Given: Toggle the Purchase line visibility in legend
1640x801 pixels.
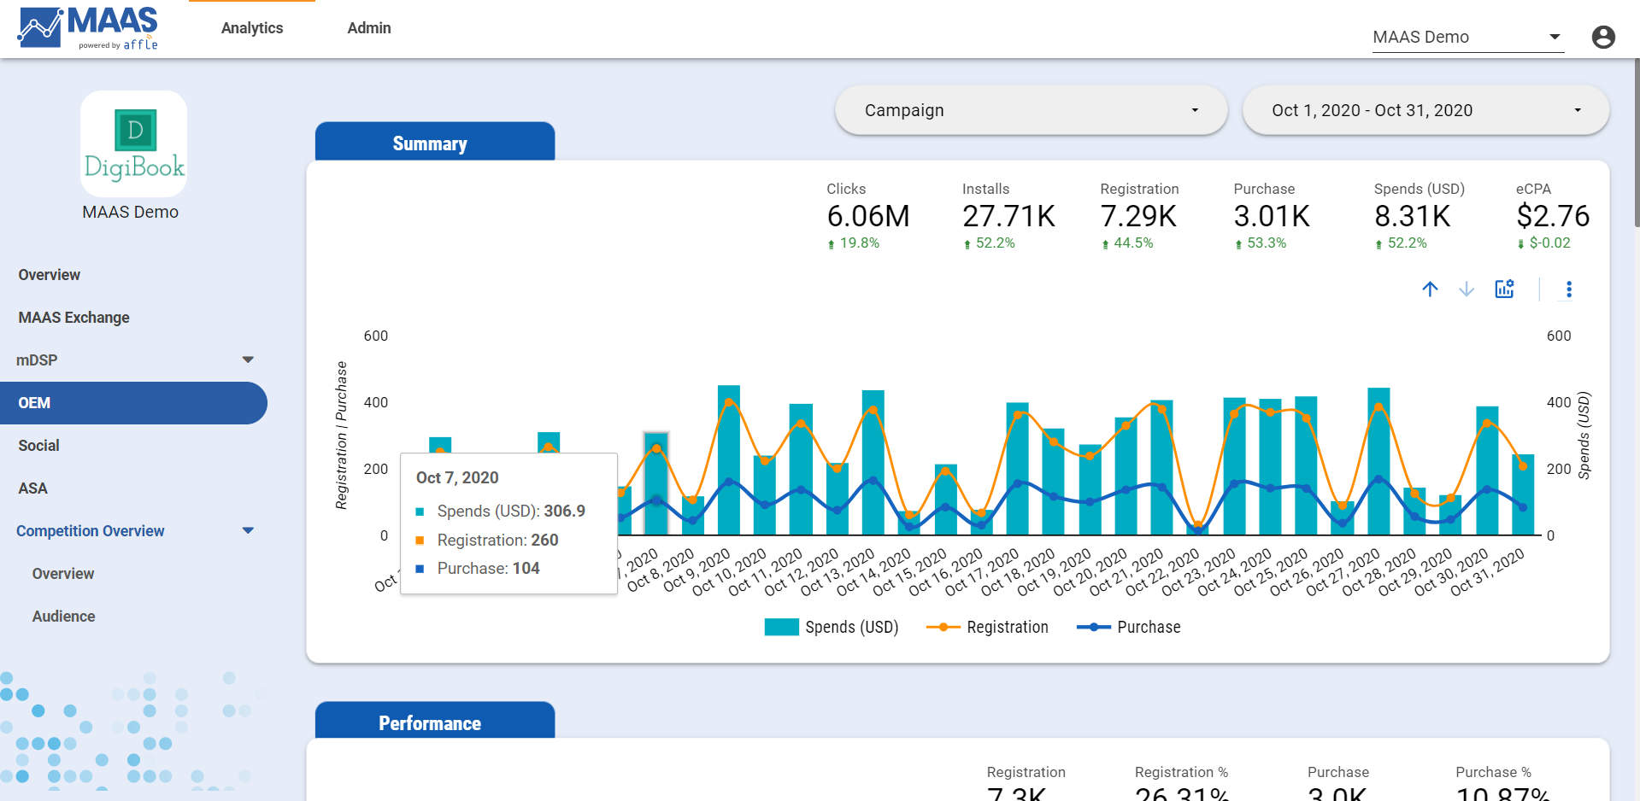Looking at the screenshot, I should tap(1128, 627).
